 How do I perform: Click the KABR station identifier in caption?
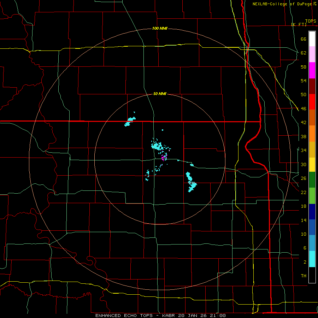click(169, 316)
